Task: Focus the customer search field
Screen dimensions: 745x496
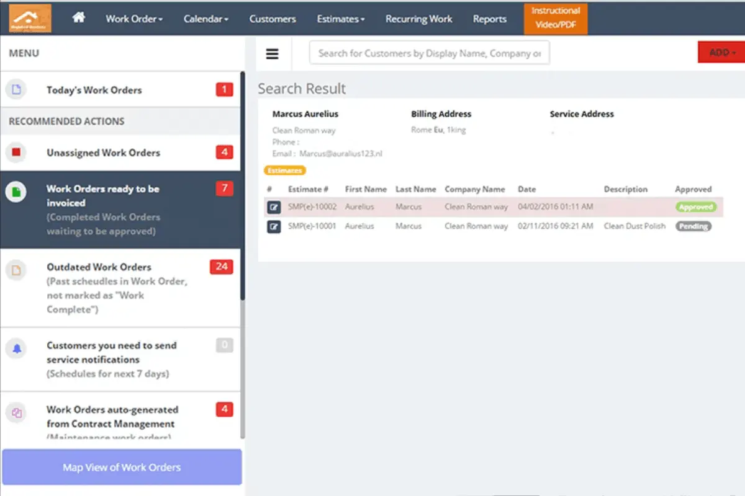Action: pyautogui.click(x=430, y=53)
